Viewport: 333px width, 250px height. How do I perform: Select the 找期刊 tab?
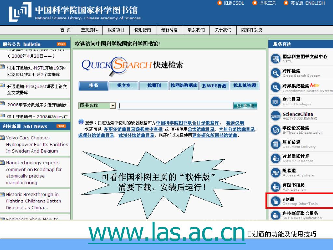point(154,86)
